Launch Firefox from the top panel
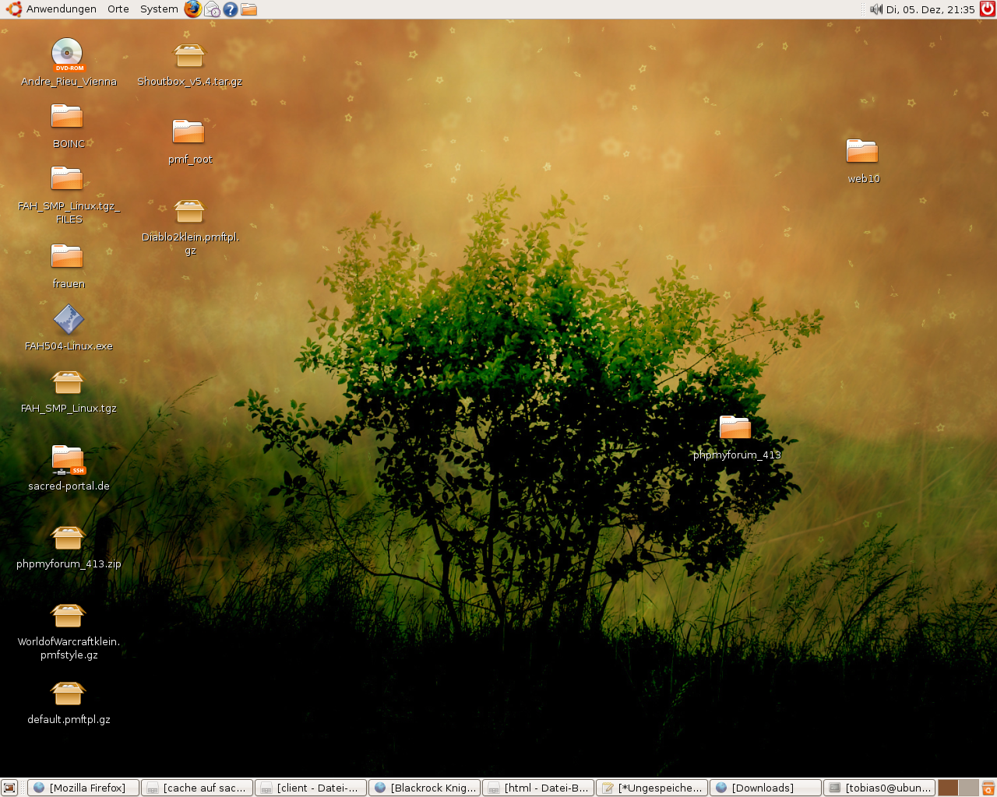This screenshot has height=797, width=997. coord(192,9)
